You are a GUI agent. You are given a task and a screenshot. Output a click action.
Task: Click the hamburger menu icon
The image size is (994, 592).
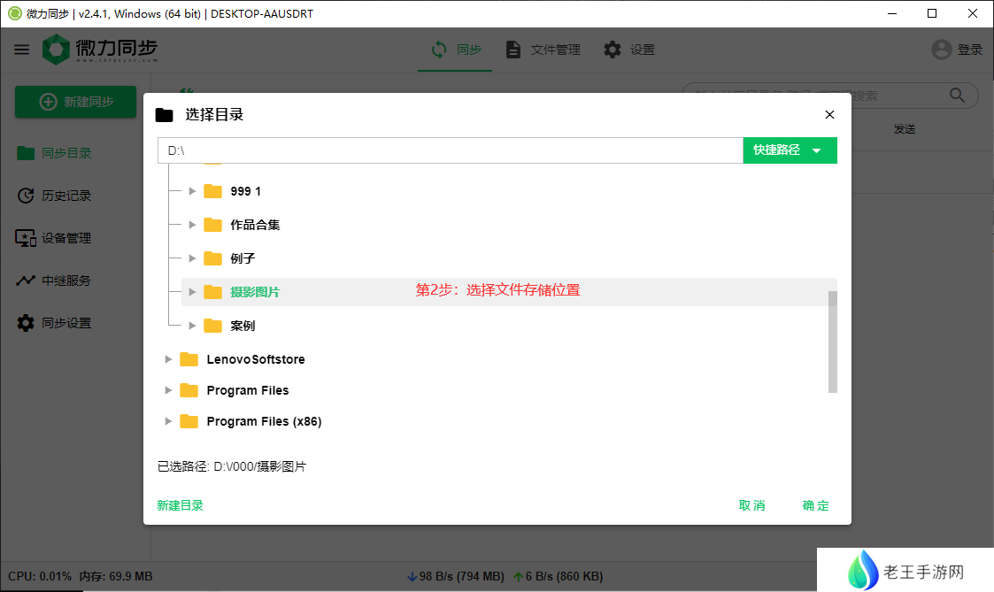point(21,50)
